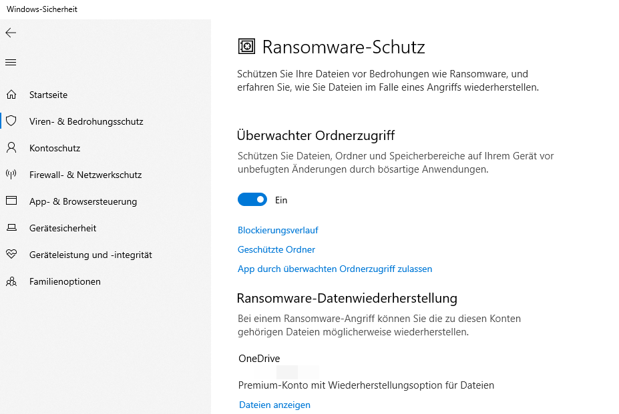The width and height of the screenshot is (619, 414).
Task: Click the Familienoptionen people icon
Action: coord(11,281)
